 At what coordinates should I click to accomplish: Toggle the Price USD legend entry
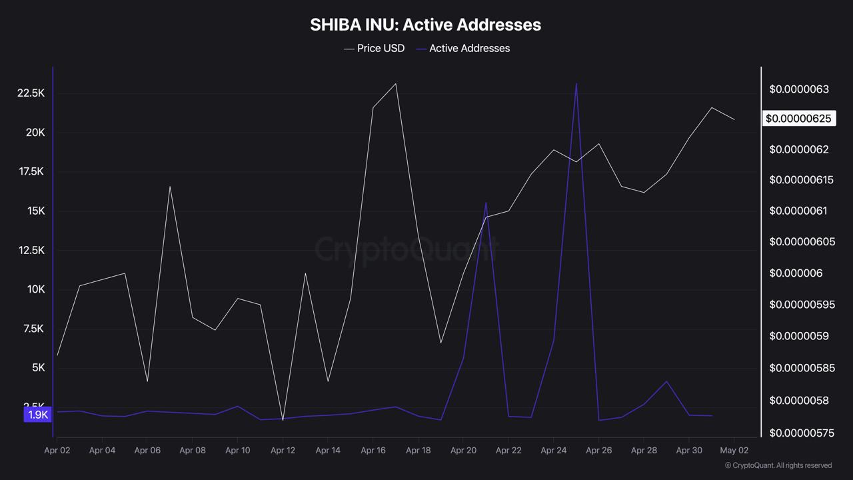[x=374, y=48]
